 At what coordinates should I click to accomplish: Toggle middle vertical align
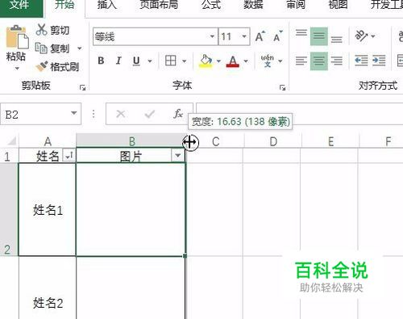click(x=319, y=36)
